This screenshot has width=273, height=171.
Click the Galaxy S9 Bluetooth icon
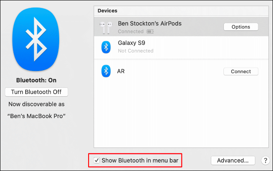pyautogui.click(x=106, y=47)
